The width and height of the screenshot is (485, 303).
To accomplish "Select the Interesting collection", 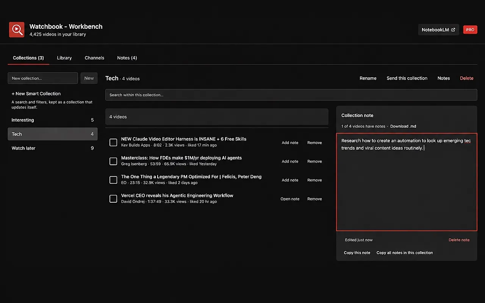I will 53,120.
